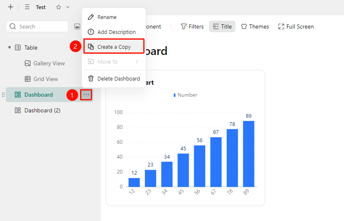Image resolution: width=344 pixels, height=221 pixels.
Task: Toggle the Number legend series
Action: point(185,95)
